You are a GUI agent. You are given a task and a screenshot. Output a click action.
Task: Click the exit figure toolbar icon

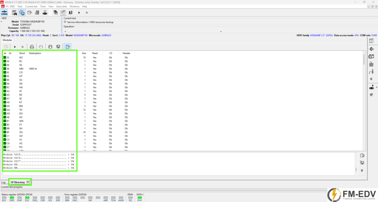pos(71,13)
